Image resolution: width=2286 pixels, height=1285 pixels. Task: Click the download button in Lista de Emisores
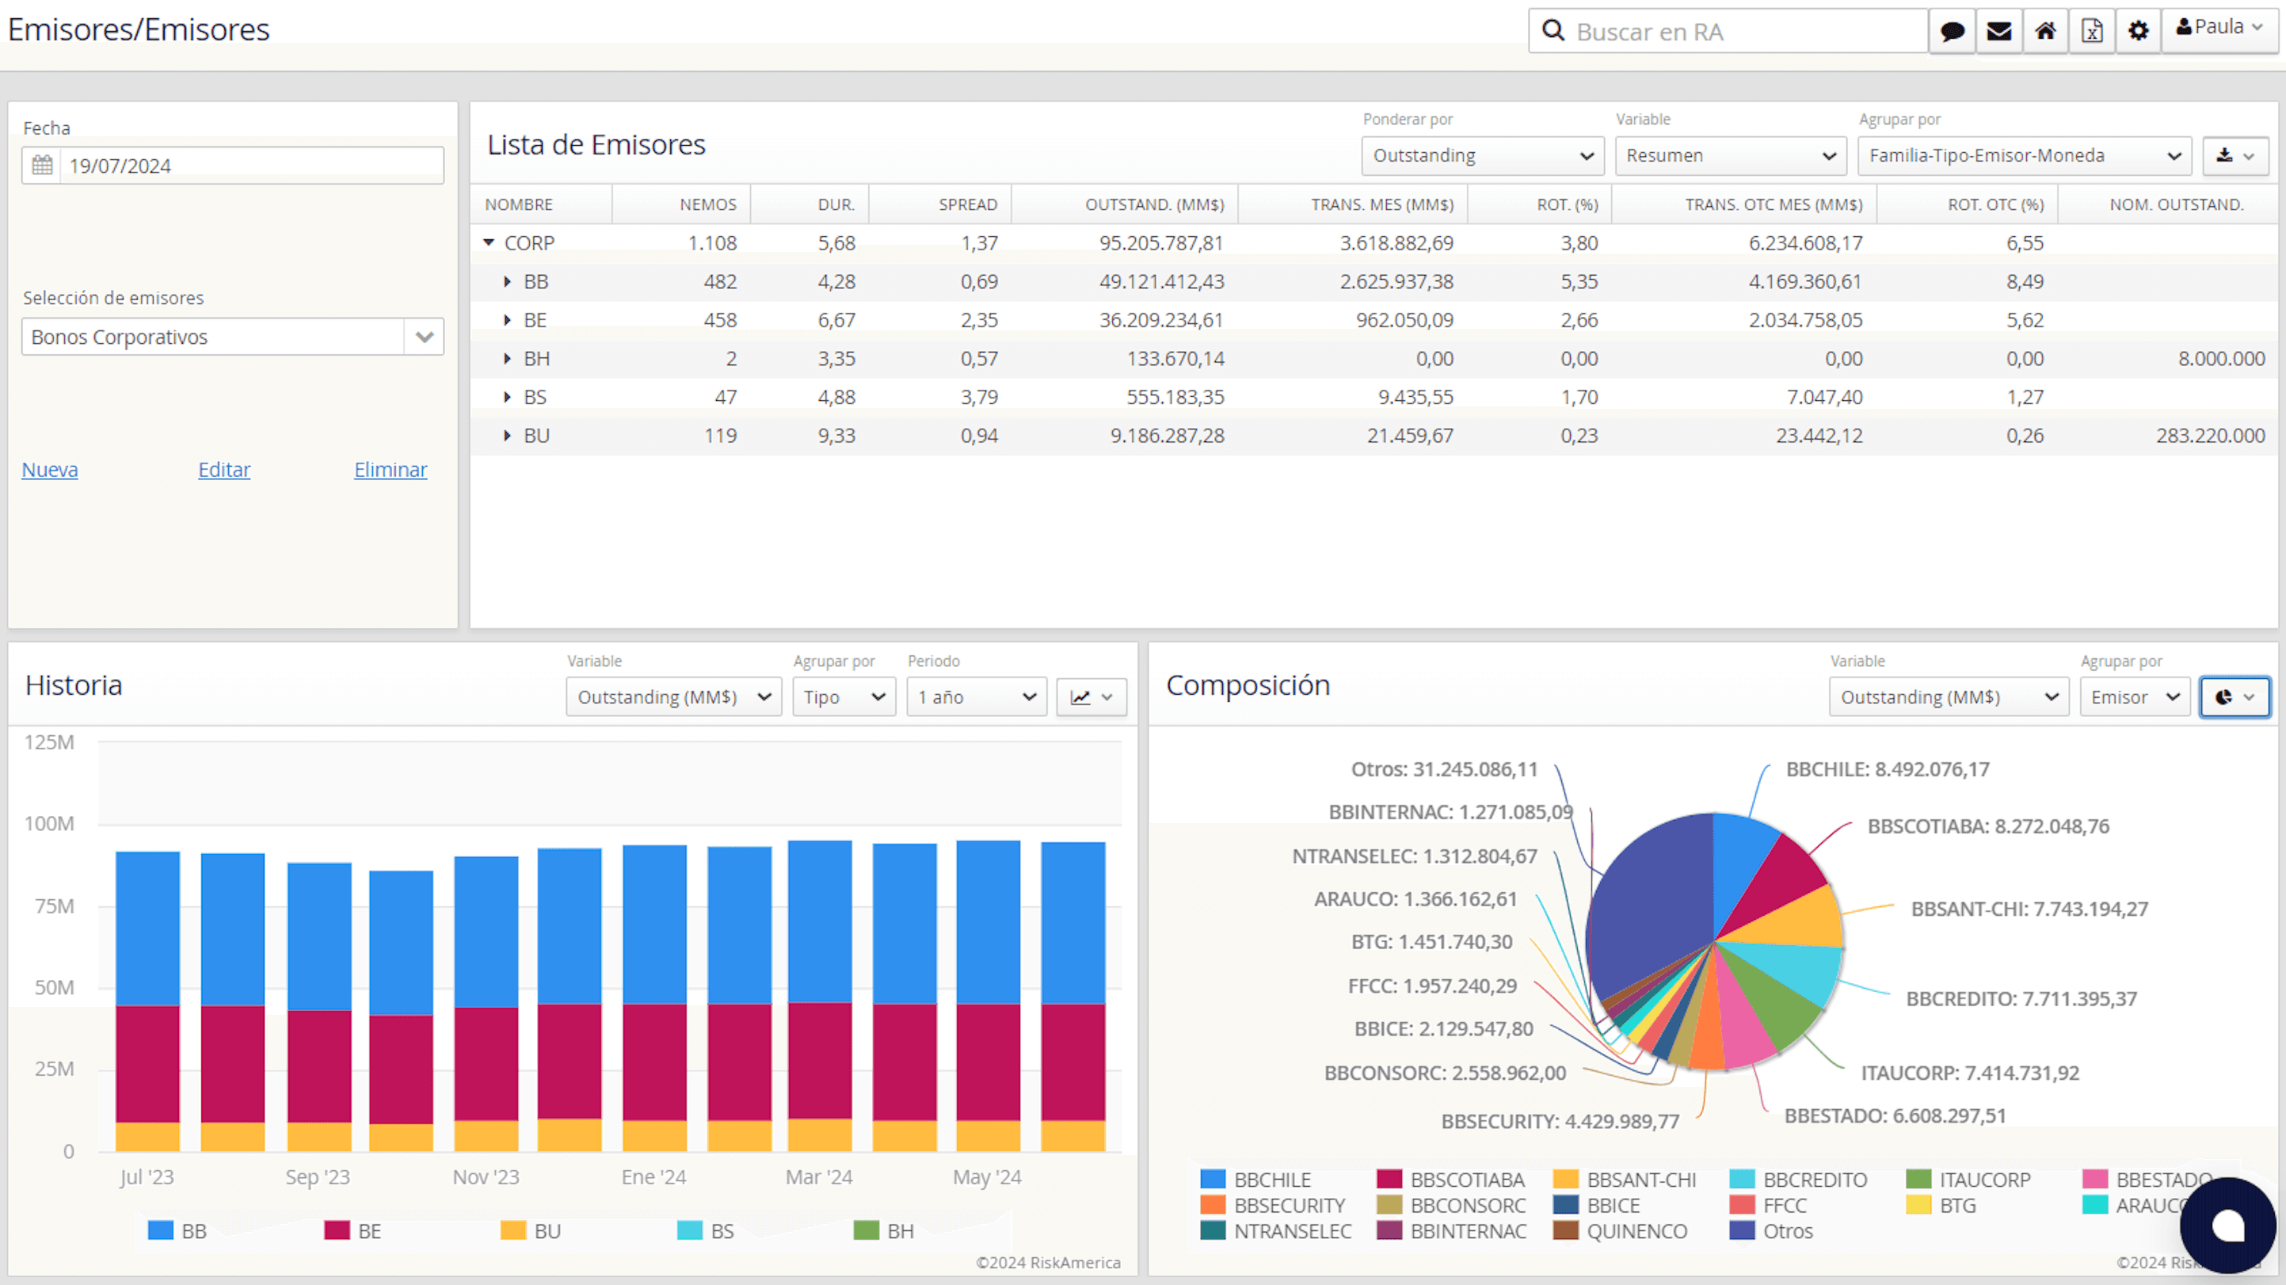tap(2235, 155)
